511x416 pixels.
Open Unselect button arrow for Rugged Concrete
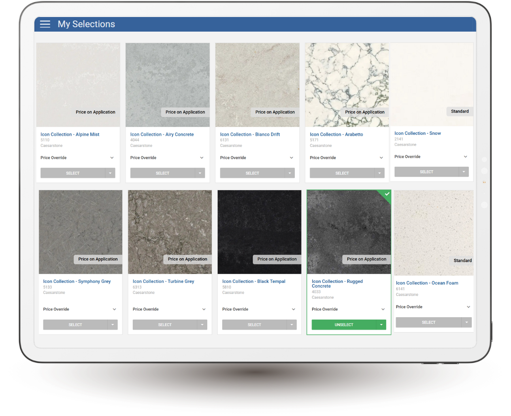click(381, 325)
